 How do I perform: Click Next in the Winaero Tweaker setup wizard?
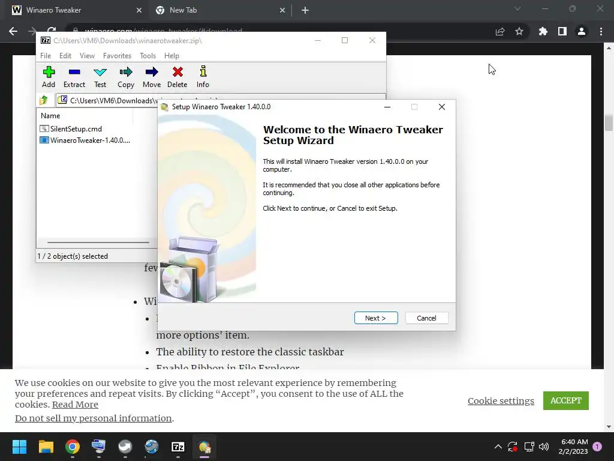(x=376, y=318)
